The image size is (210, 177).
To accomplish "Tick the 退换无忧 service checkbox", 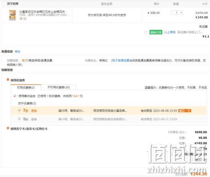I will click(145, 32).
